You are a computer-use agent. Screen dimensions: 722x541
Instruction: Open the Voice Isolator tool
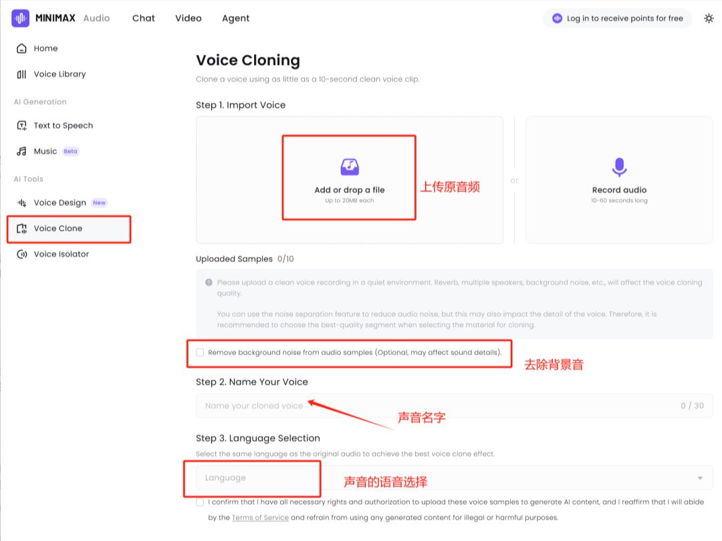(60, 254)
